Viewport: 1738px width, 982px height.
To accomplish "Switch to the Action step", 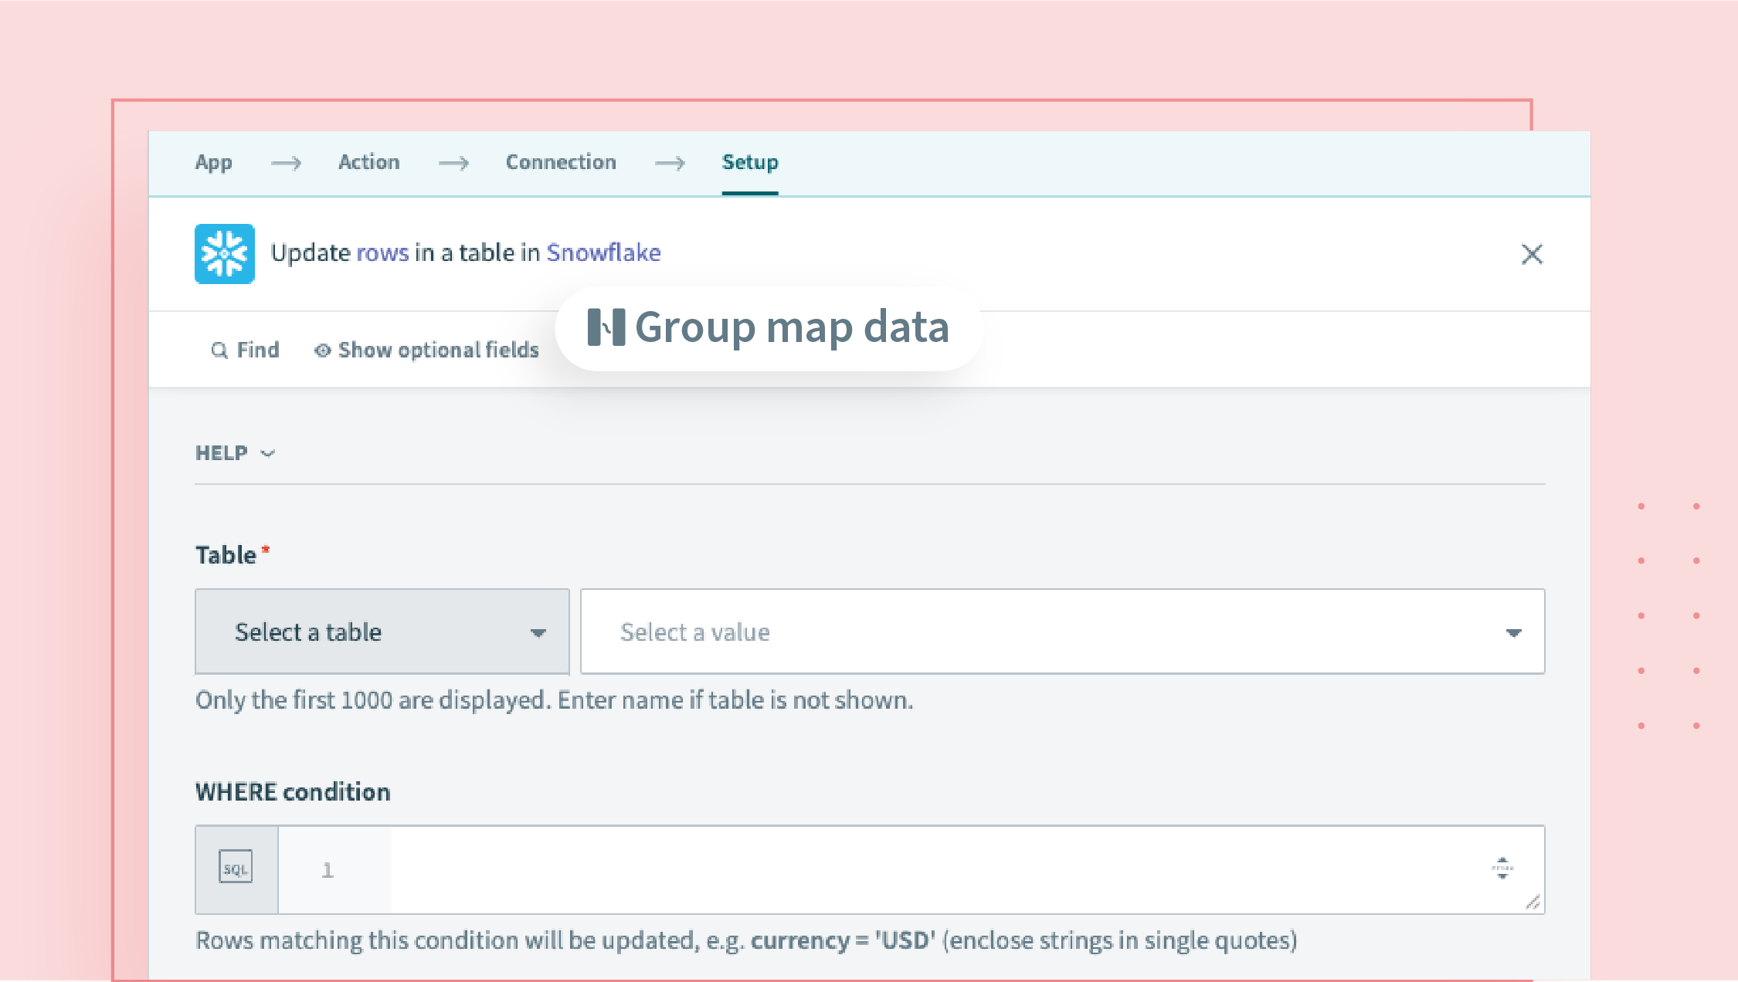I will pos(368,162).
